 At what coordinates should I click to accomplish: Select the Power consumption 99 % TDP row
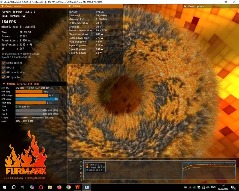coord(95,31)
